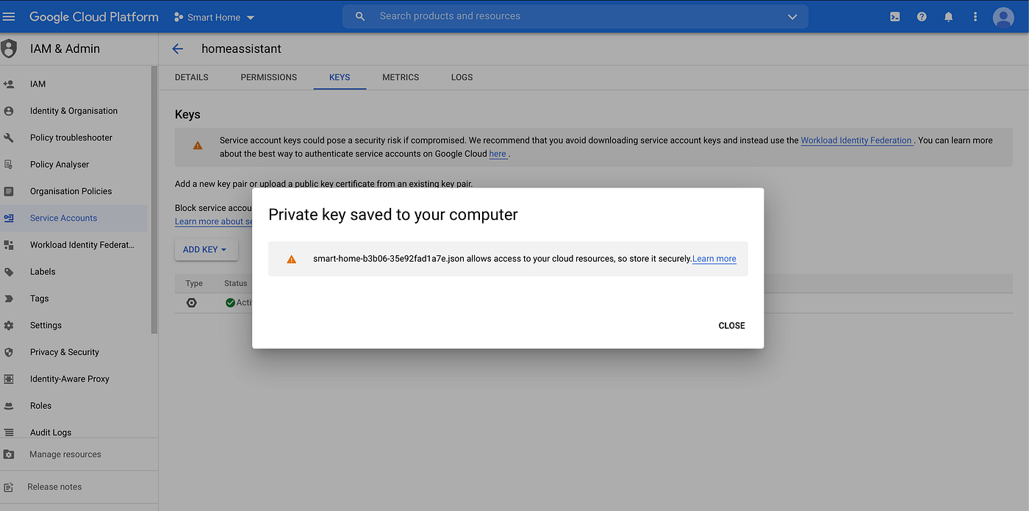Click the Settings gear icon
The height and width of the screenshot is (511, 1029).
pos(9,326)
